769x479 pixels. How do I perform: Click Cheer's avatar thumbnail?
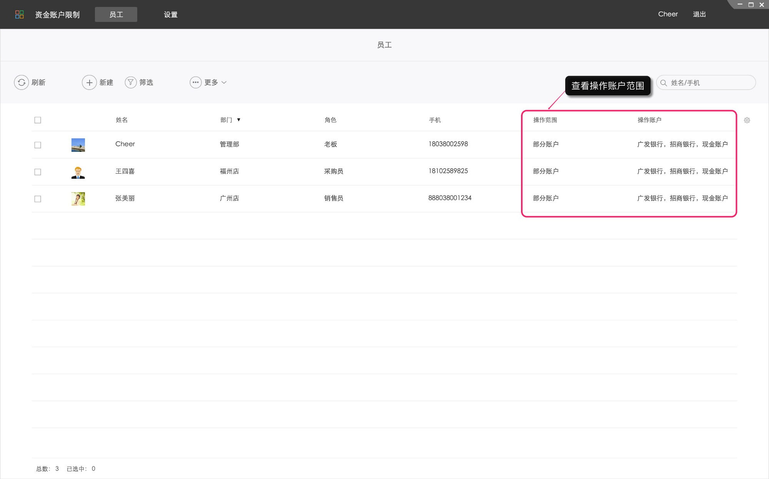78,145
